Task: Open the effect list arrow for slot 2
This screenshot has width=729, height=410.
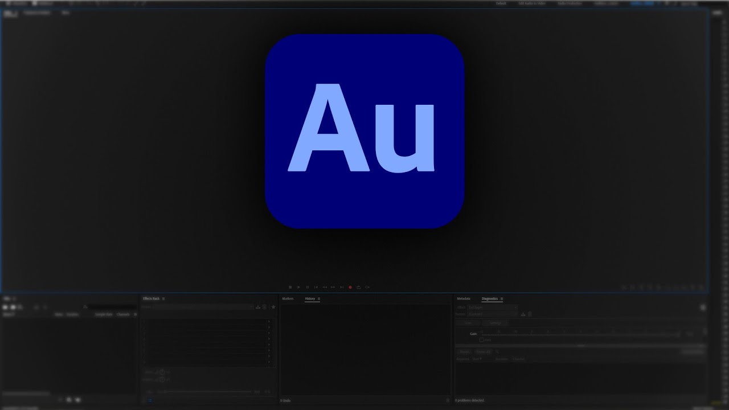Action: click(269, 327)
